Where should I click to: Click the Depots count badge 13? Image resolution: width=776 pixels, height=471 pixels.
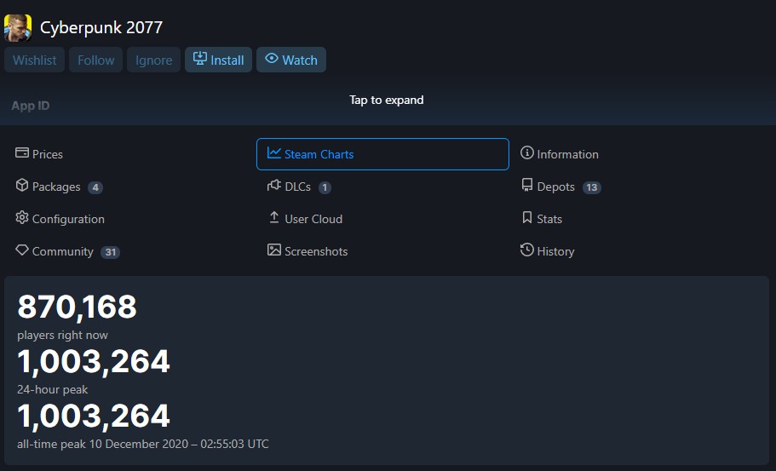point(592,187)
